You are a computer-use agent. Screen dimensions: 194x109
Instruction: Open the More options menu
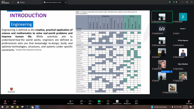(136, 102)
